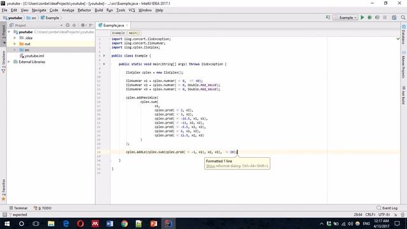407x229 pixels.
Task: Open the File menu
Action: click(x=4, y=10)
